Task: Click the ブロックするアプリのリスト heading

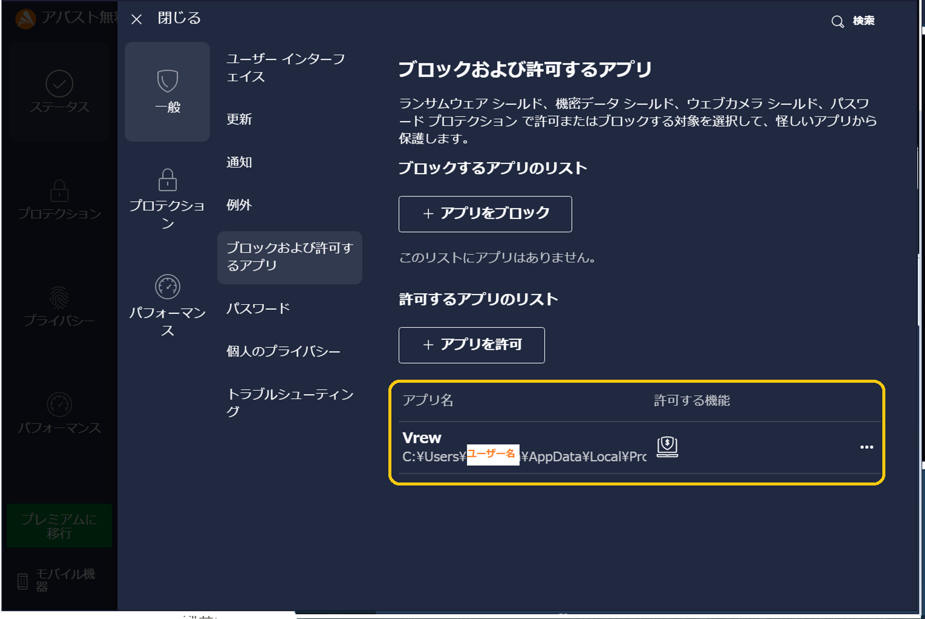Action: click(493, 168)
